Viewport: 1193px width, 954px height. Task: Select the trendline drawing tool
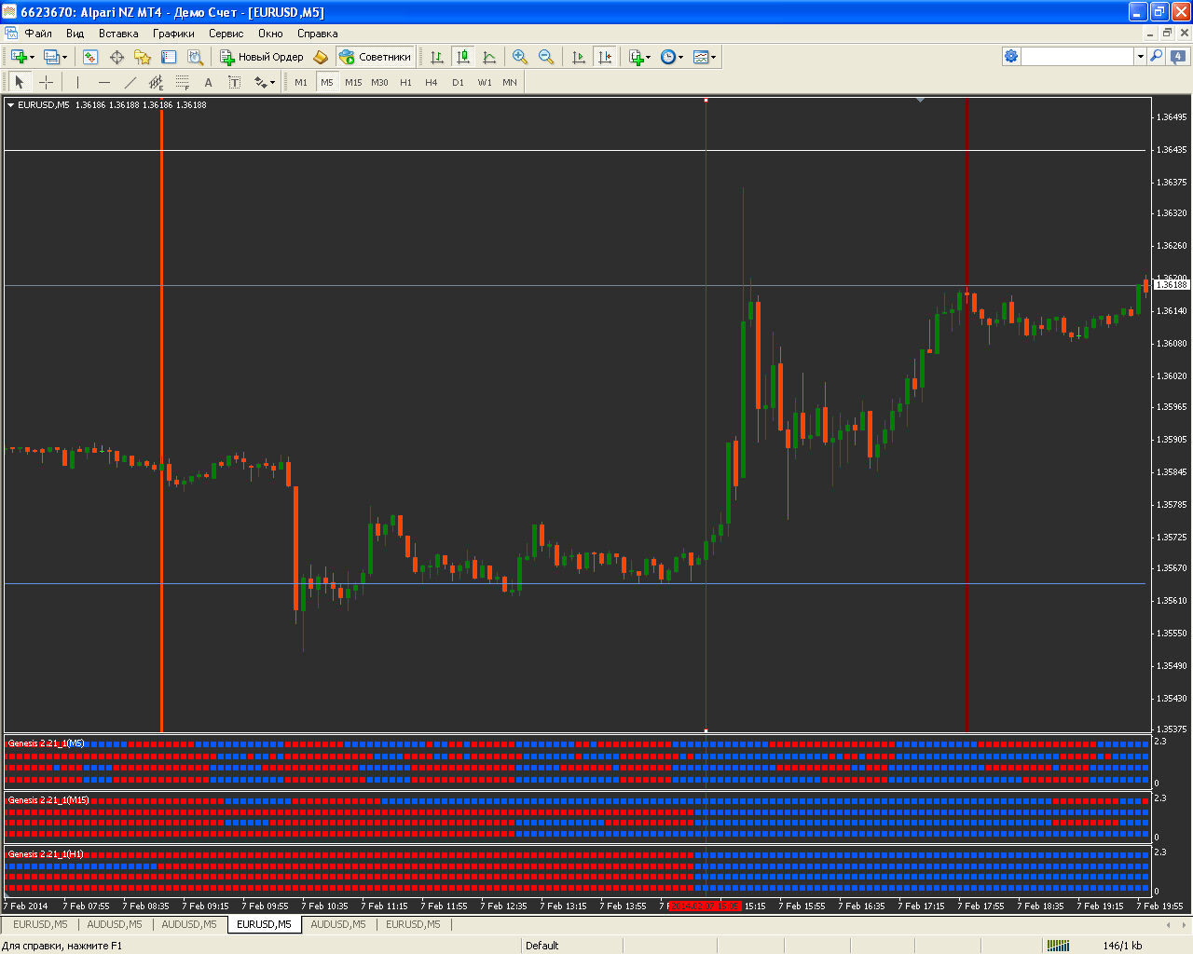(130, 82)
